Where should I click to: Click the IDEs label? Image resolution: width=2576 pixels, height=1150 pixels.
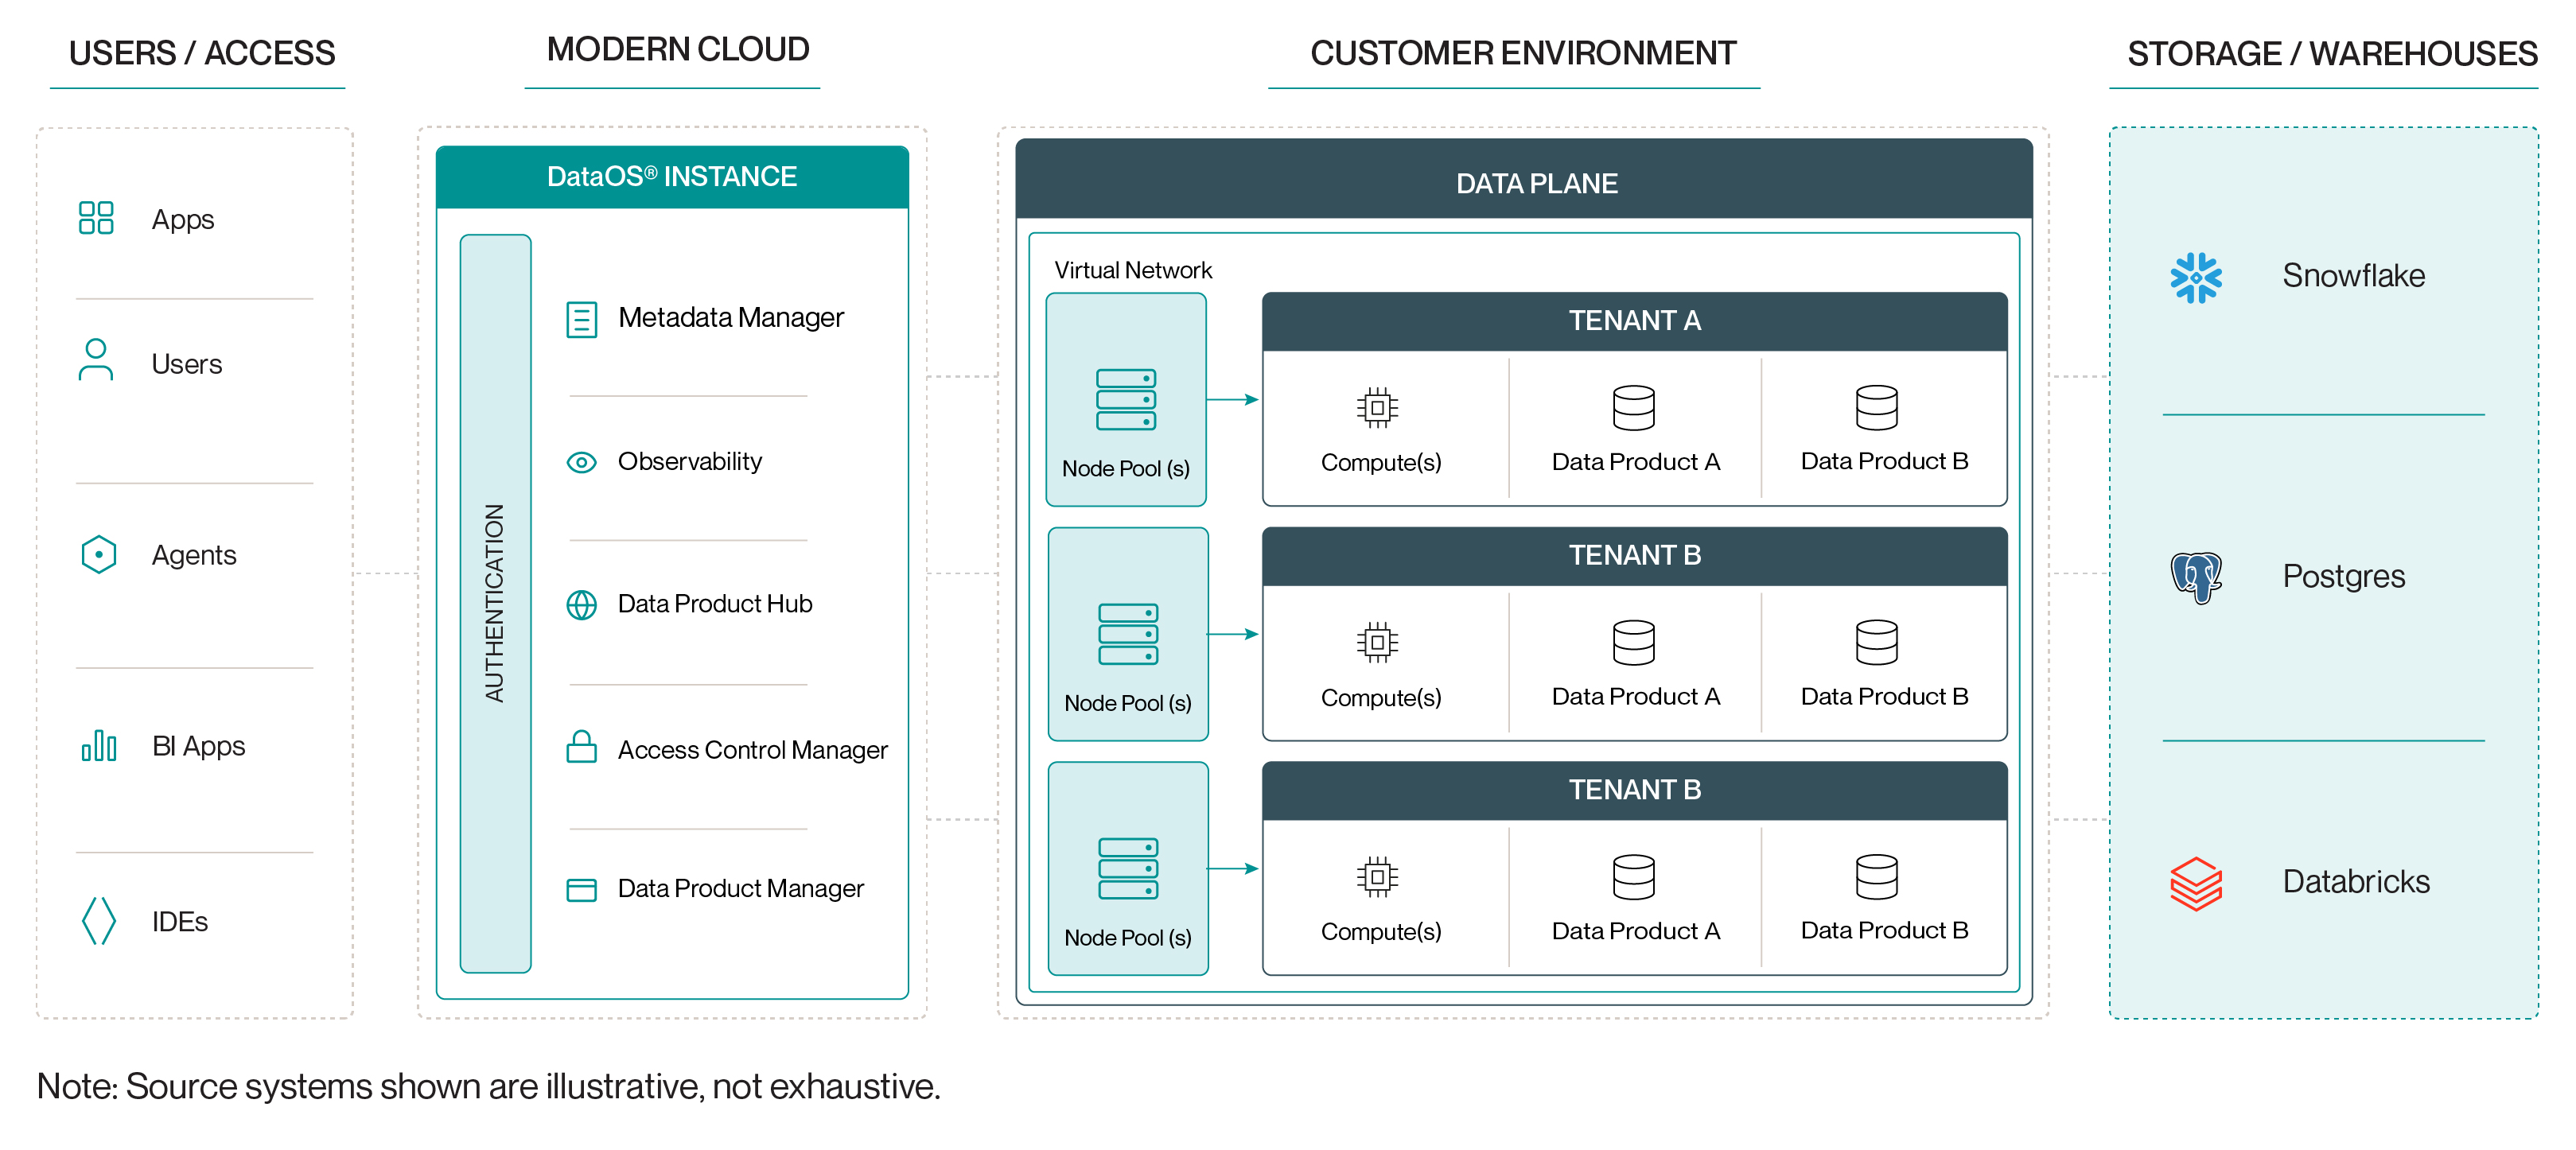(179, 922)
